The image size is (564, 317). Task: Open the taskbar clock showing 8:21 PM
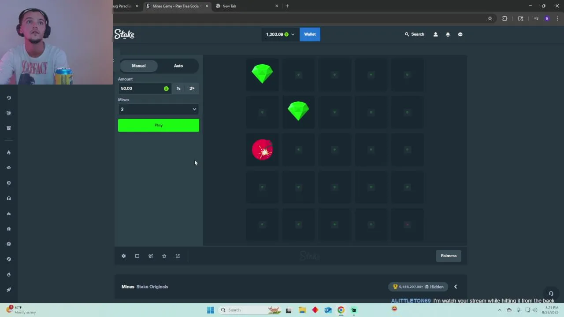[x=551, y=310]
